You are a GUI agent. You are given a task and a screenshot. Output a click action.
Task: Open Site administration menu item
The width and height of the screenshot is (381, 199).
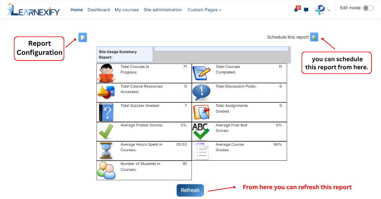point(163,10)
